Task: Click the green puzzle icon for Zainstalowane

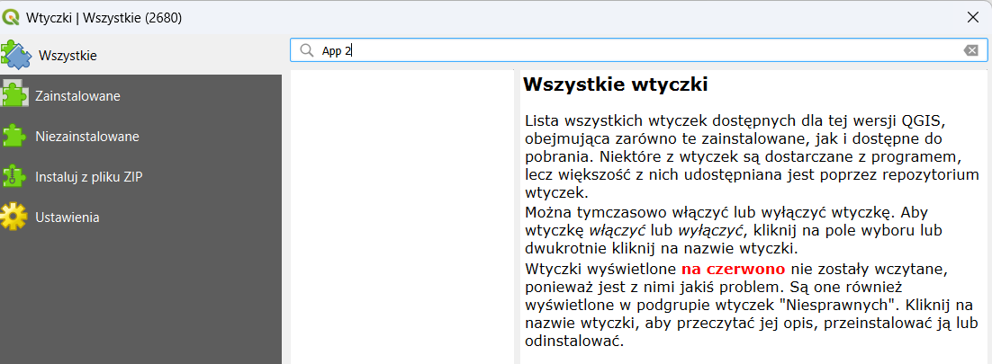Action: 14,94
